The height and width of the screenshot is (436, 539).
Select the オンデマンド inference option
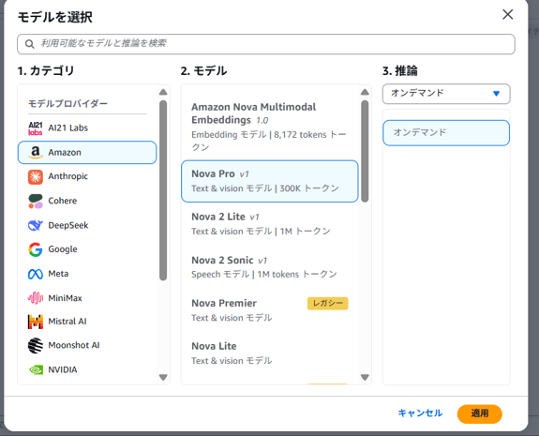(446, 133)
